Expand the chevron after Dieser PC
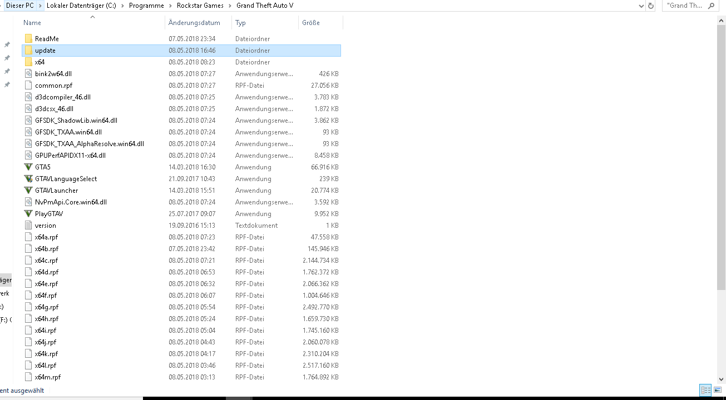726x400 pixels. 40,6
